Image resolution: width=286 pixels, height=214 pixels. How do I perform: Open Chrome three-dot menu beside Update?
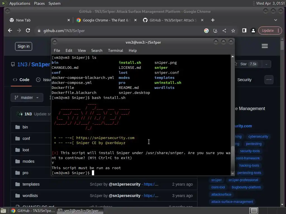(278, 31)
